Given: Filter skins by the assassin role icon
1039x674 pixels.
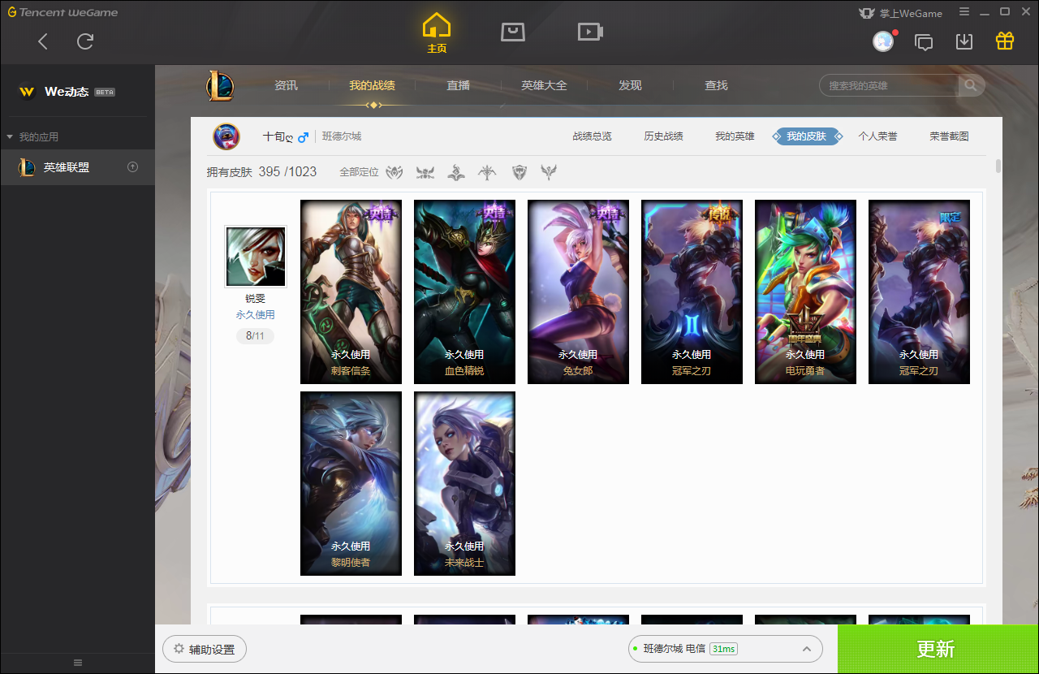Looking at the screenshot, I should [425, 172].
